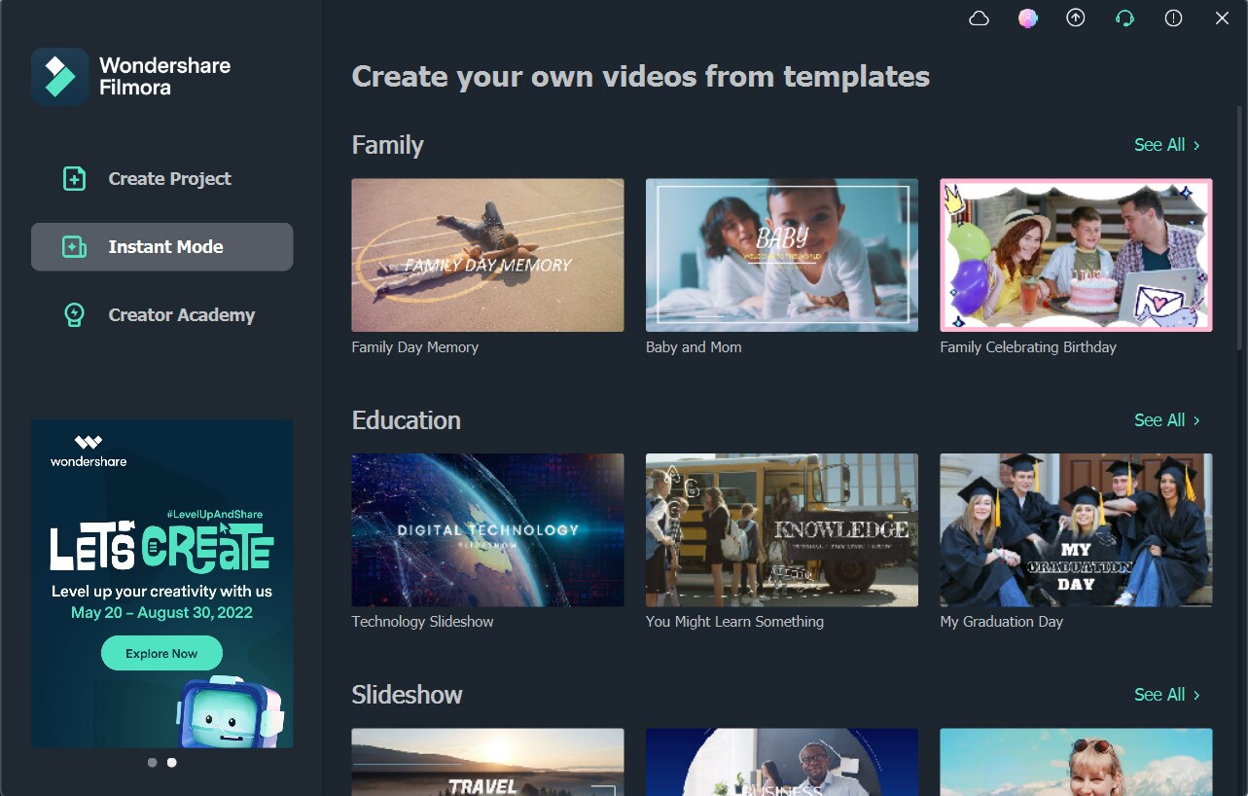Expand Slideshow section with the chevron arrow
Screen dimensions: 1248x796
(1196, 695)
